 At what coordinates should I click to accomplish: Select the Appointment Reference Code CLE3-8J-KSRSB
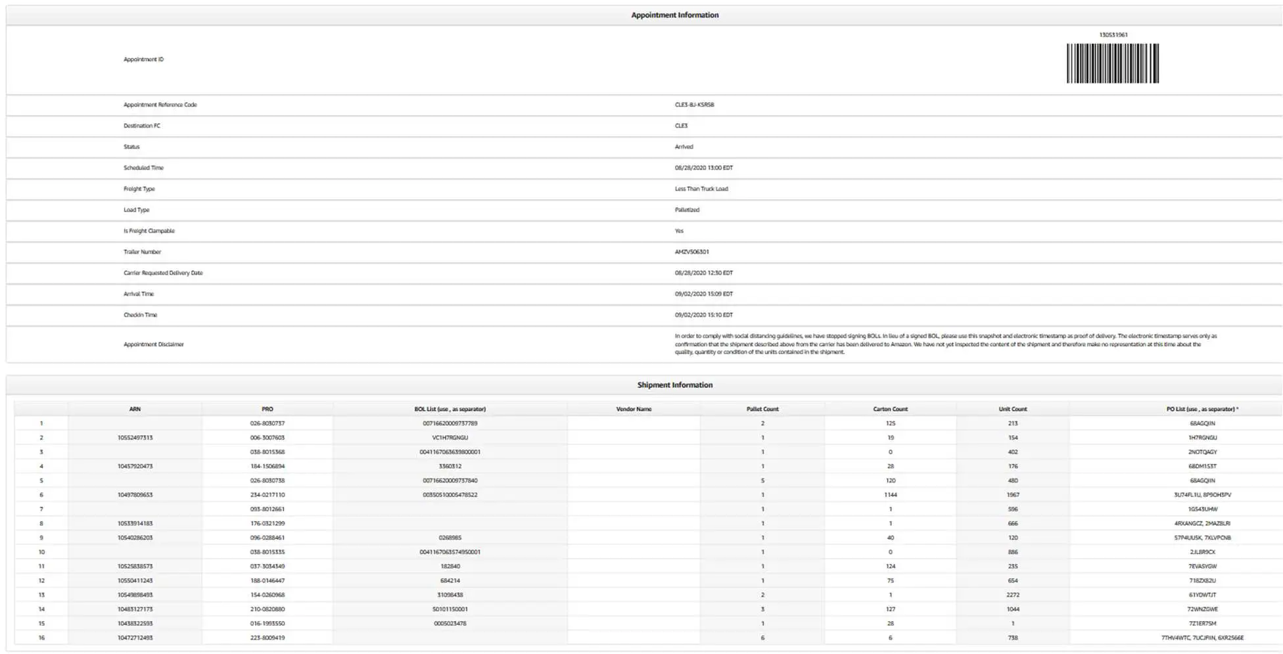pyautogui.click(x=693, y=105)
